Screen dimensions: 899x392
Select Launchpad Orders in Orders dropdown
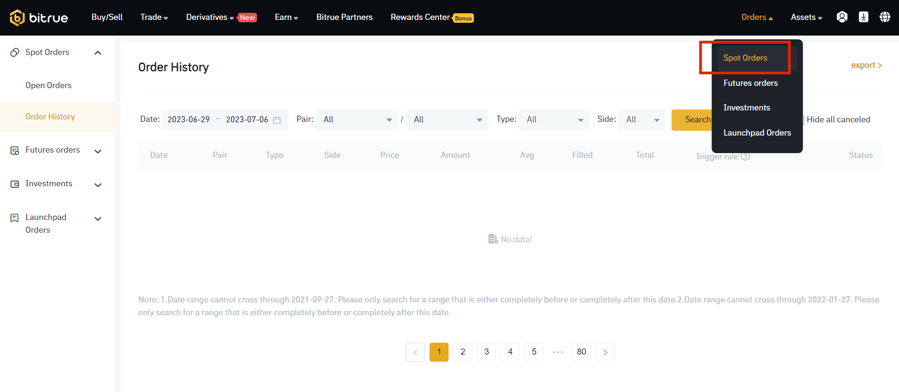pos(757,133)
